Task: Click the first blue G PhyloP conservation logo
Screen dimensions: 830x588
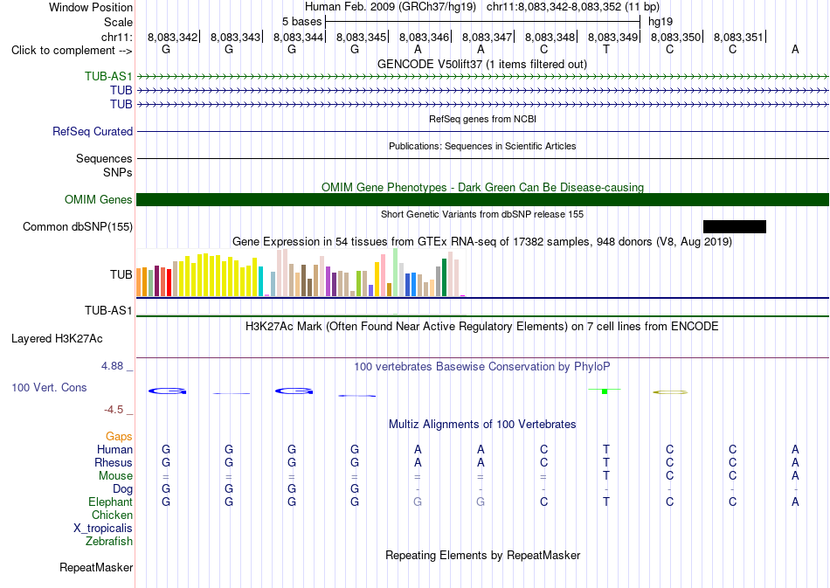Action: [167, 391]
